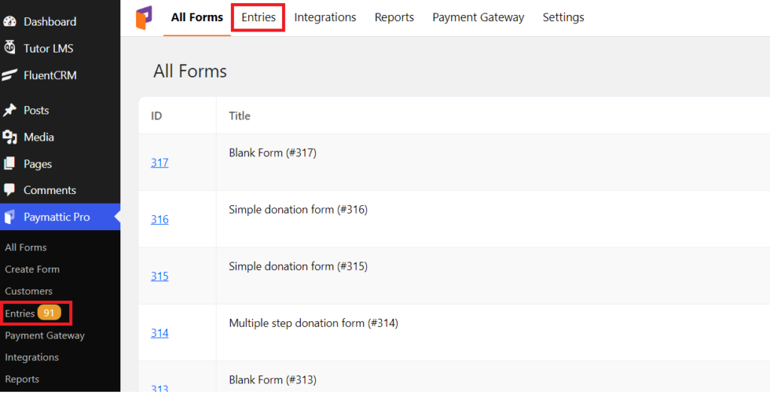Open the Entries tab in top navigation
The height and width of the screenshot is (403, 770).
pyautogui.click(x=259, y=17)
